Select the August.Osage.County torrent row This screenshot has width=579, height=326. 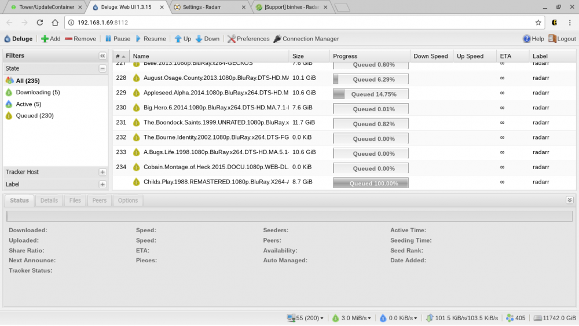click(344, 78)
